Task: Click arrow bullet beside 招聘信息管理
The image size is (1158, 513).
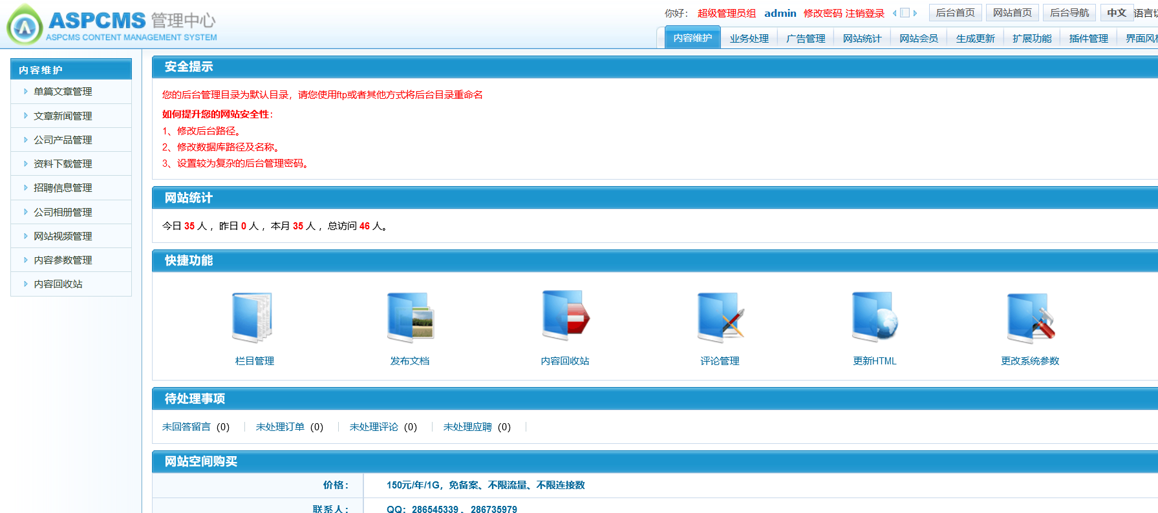Action: point(26,187)
